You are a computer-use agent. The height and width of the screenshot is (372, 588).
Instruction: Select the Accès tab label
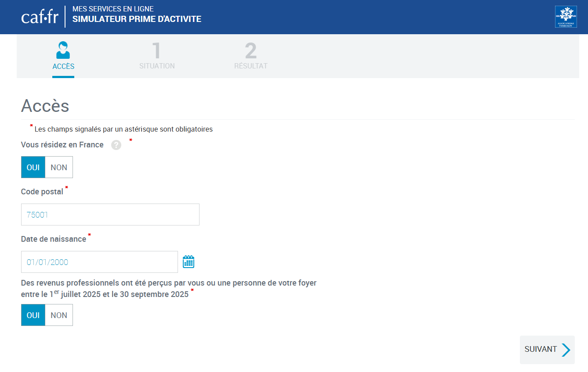coord(63,67)
